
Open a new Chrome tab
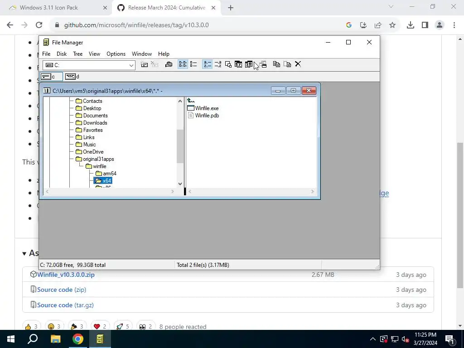click(231, 8)
